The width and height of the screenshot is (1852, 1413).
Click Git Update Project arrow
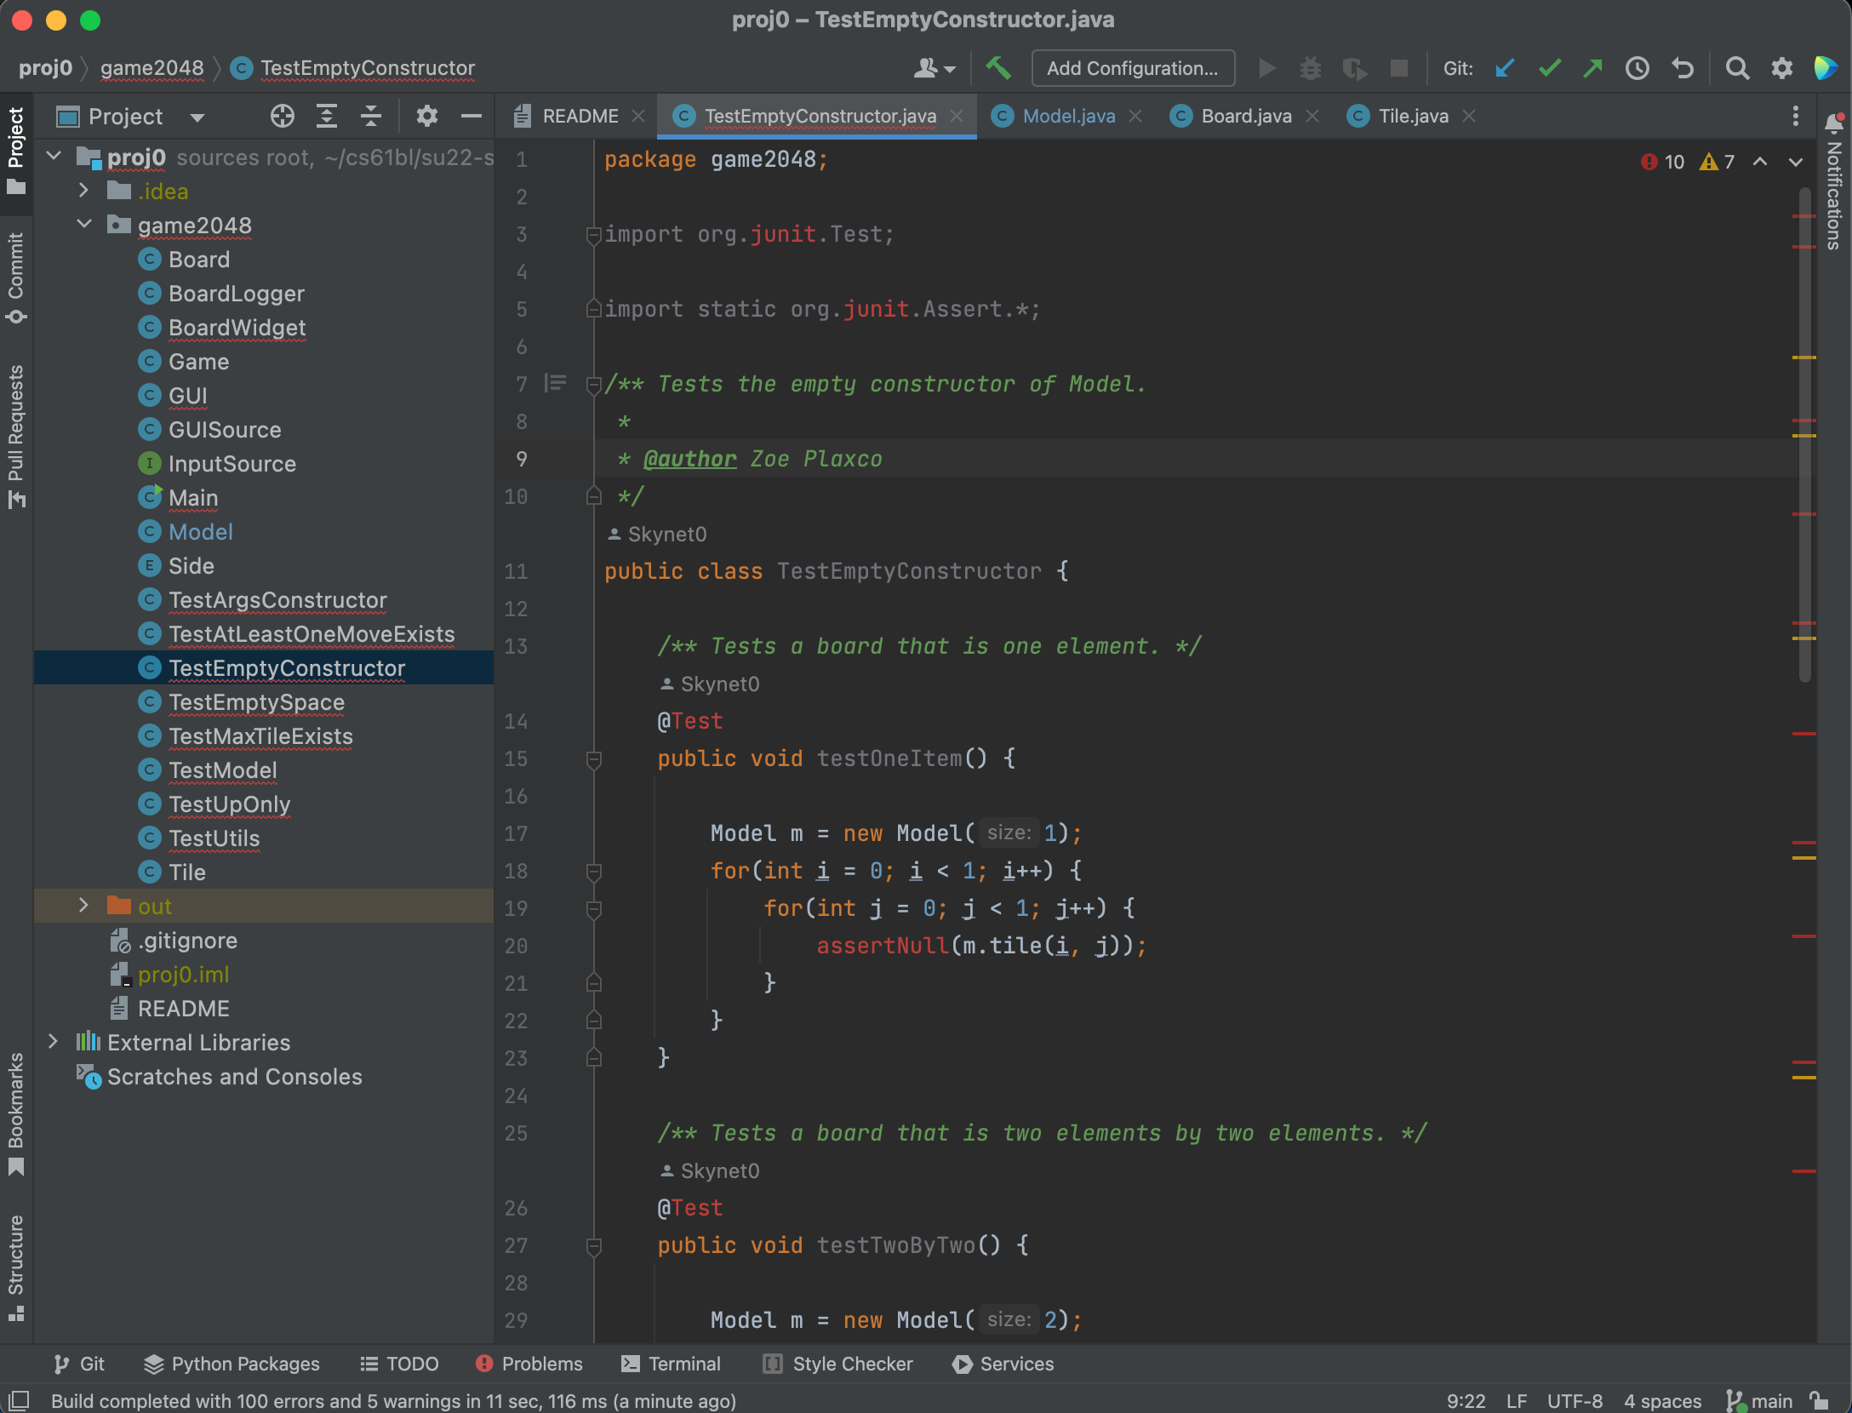click(1505, 68)
